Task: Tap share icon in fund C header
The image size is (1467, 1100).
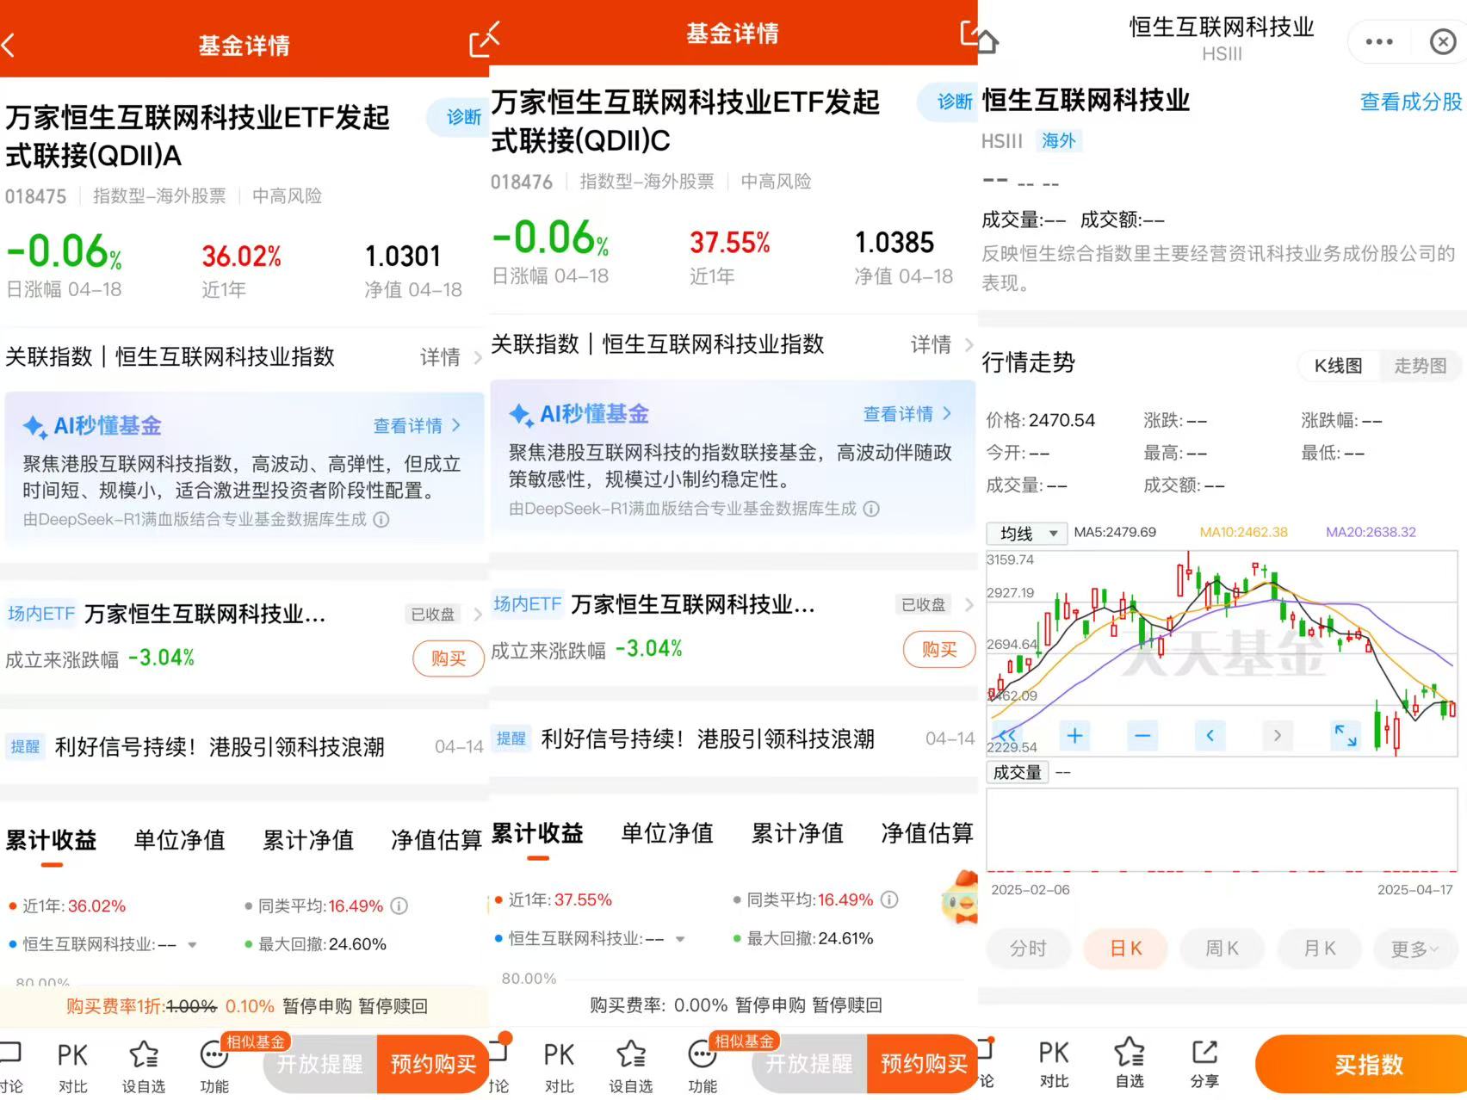Action: pyautogui.click(x=969, y=34)
